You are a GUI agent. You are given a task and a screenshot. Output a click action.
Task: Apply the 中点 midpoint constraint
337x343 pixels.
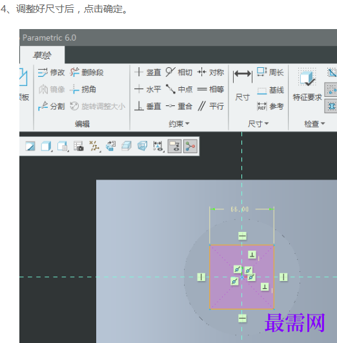click(179, 89)
